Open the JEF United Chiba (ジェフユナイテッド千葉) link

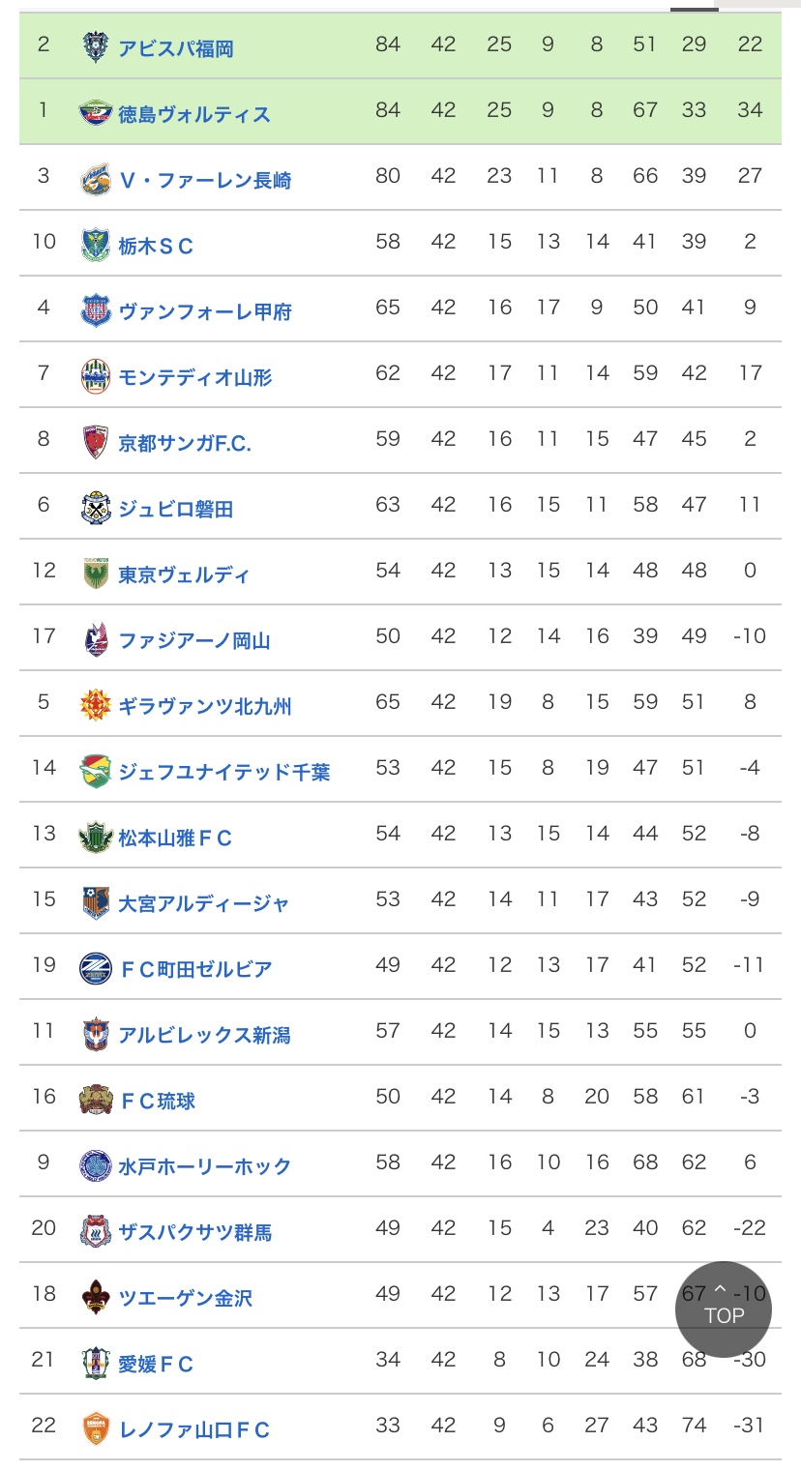point(224,772)
